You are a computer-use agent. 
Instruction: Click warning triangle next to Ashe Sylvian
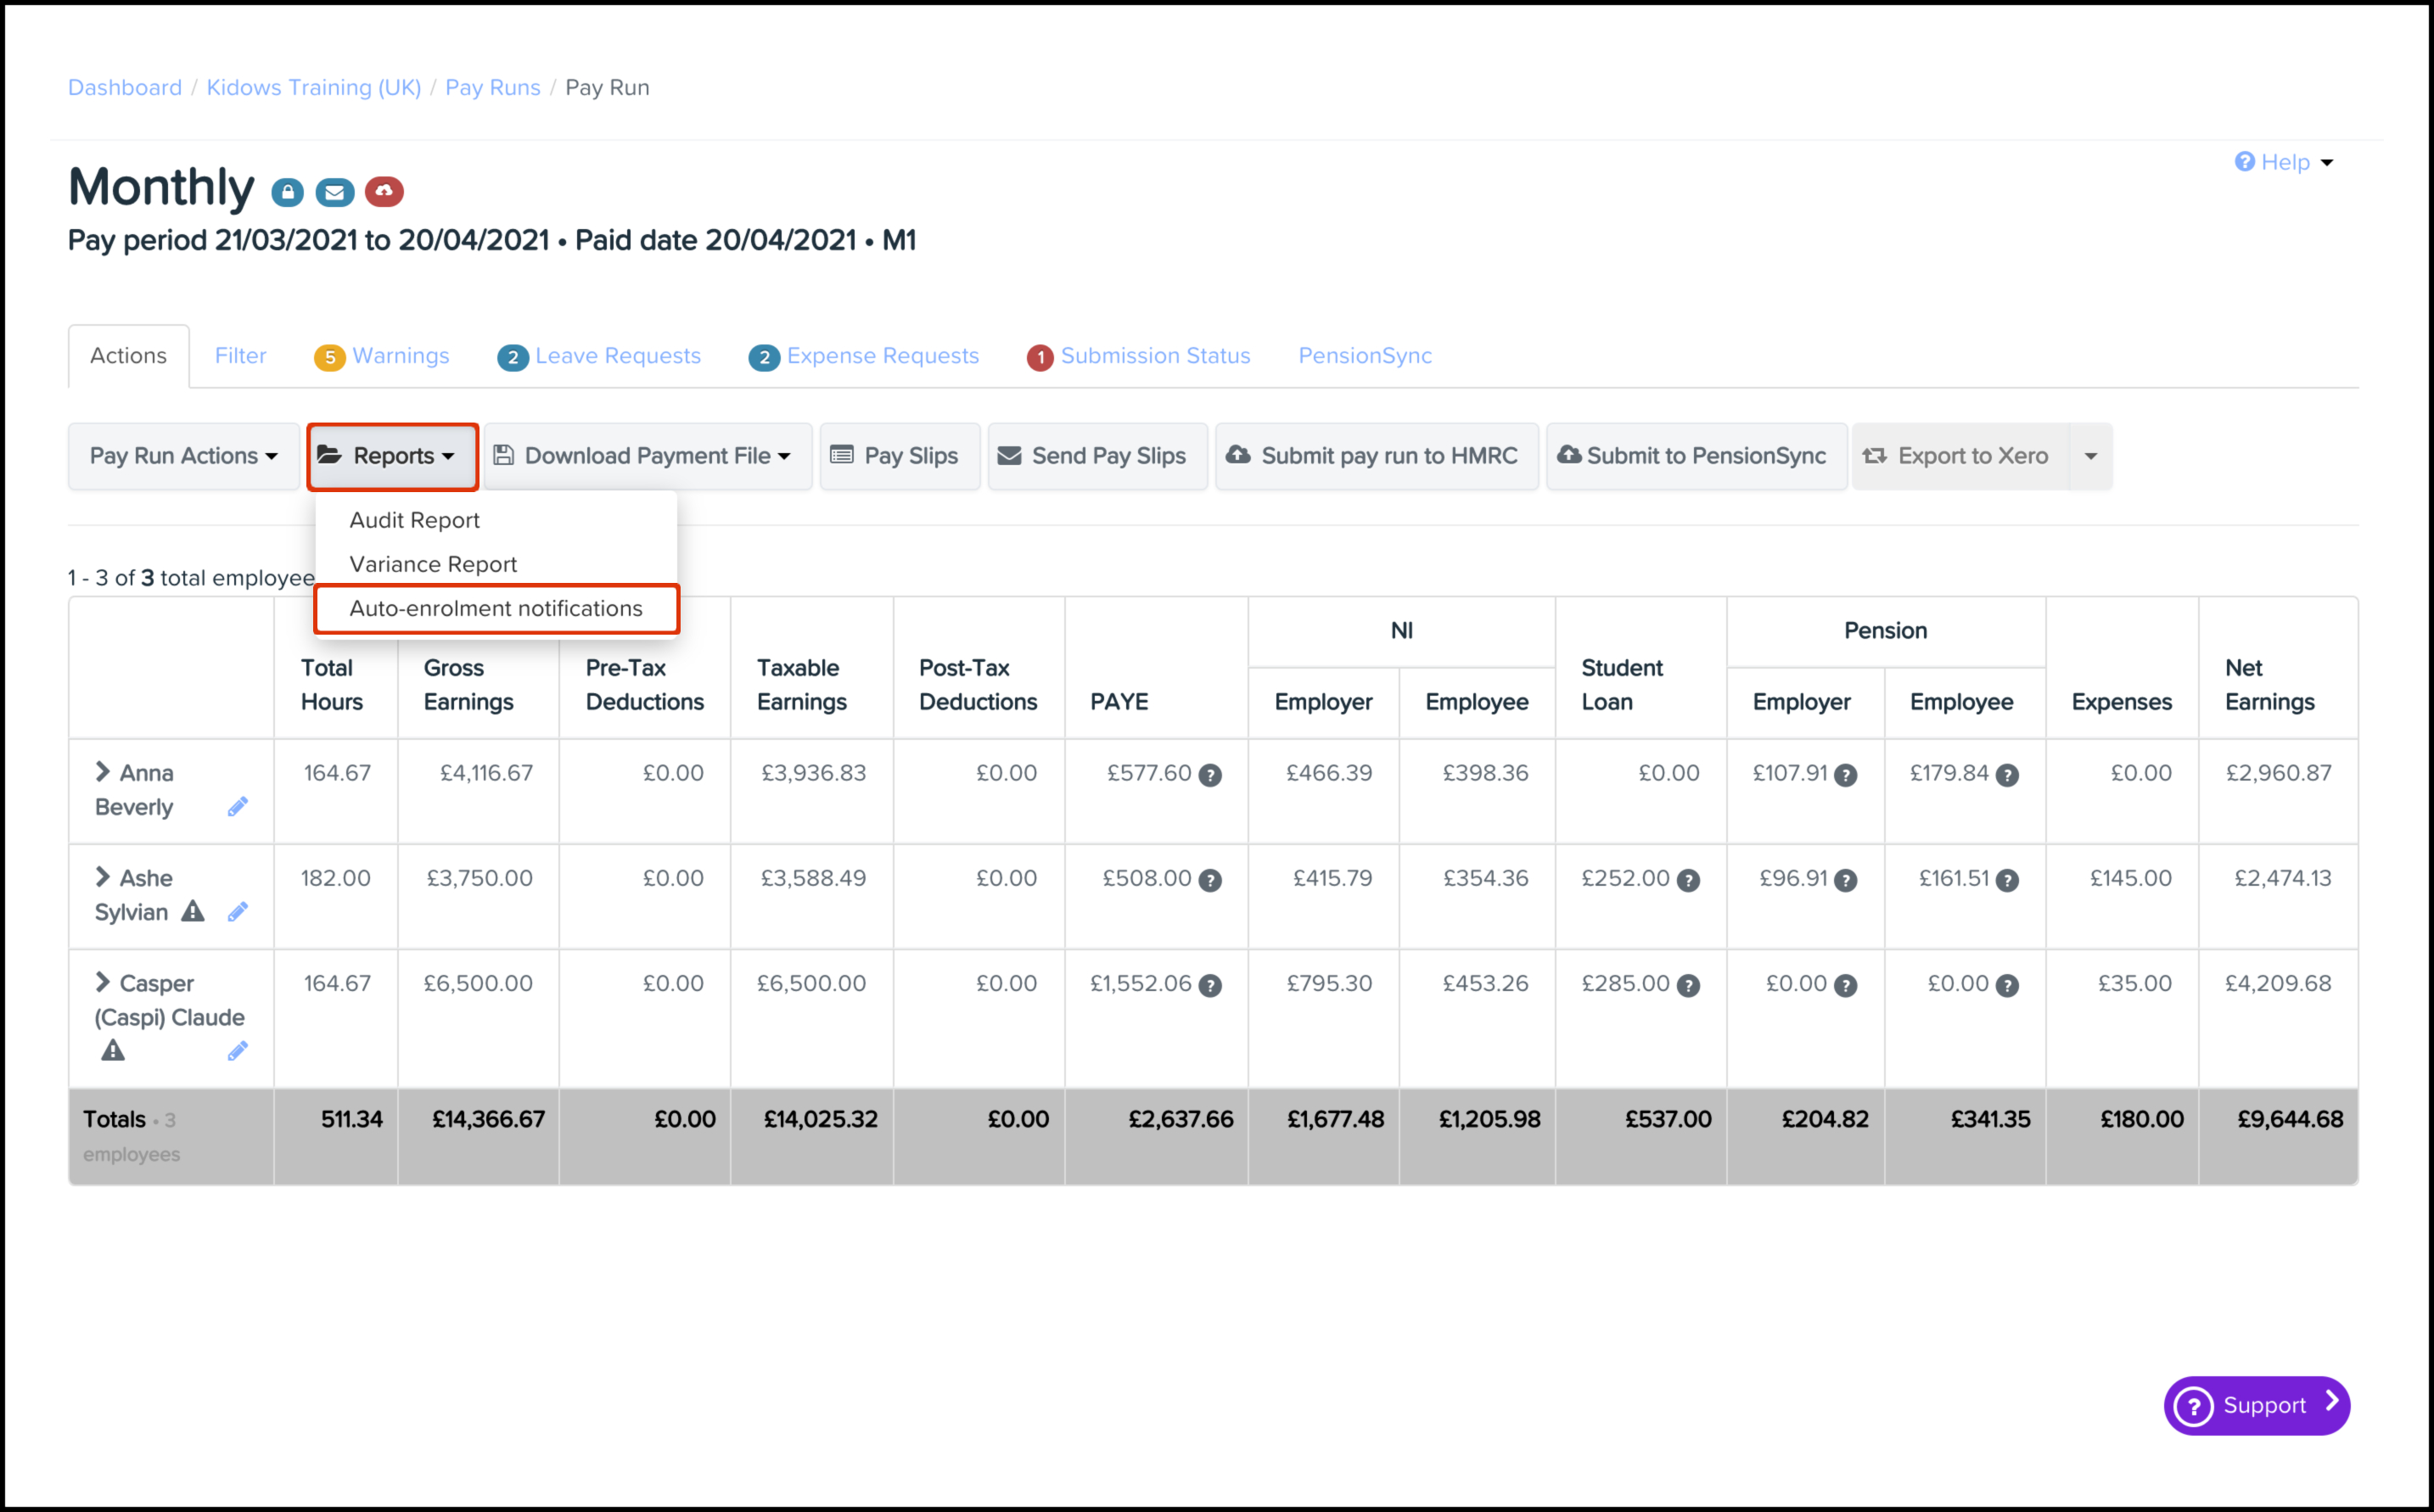click(x=193, y=911)
